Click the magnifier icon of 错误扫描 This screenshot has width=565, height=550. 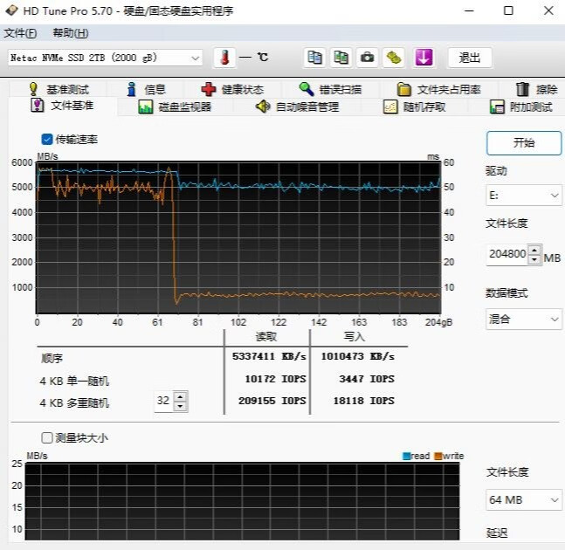[307, 88]
